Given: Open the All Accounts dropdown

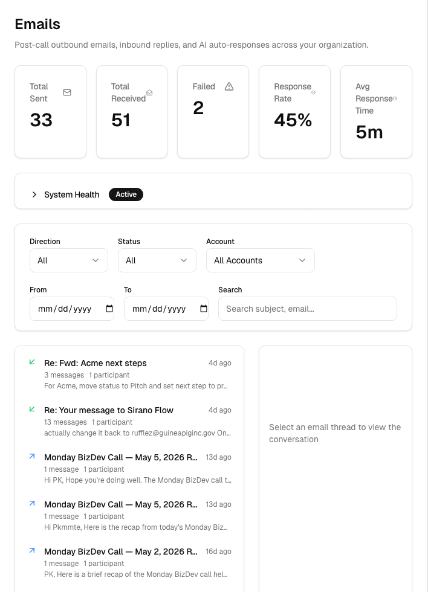Looking at the screenshot, I should tap(261, 260).
